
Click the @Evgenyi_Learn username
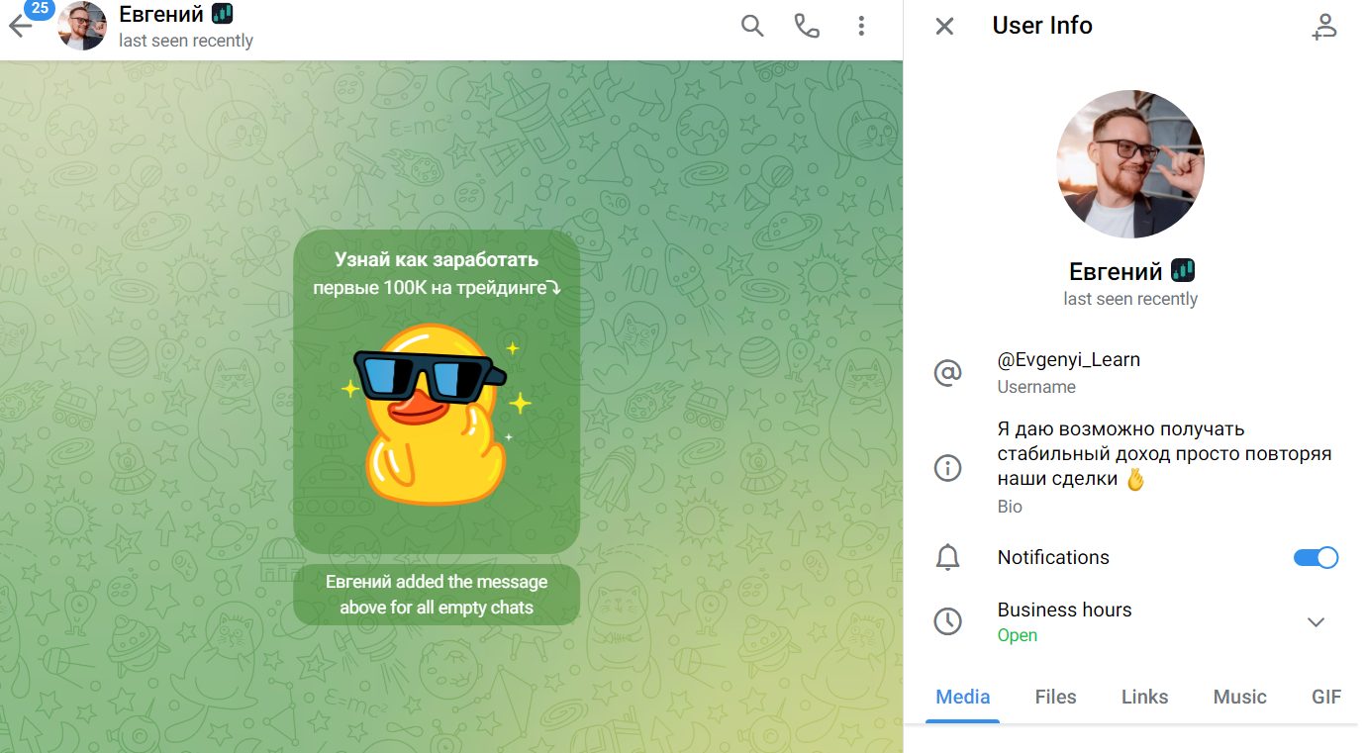[1068, 360]
